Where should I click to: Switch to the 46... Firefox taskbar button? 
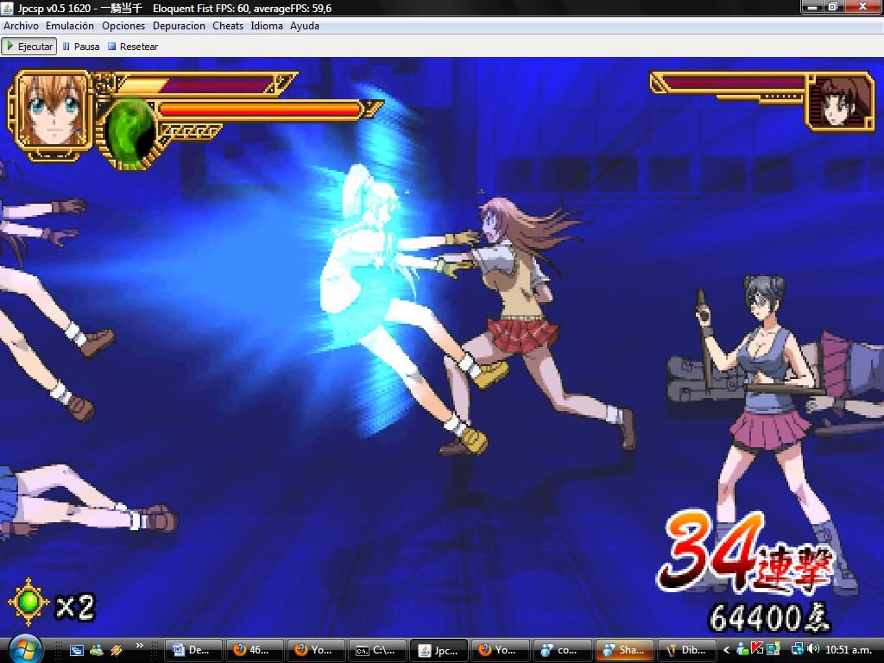click(255, 650)
